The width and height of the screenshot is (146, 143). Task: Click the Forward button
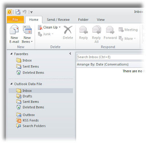pyautogui.click(x=110, y=32)
